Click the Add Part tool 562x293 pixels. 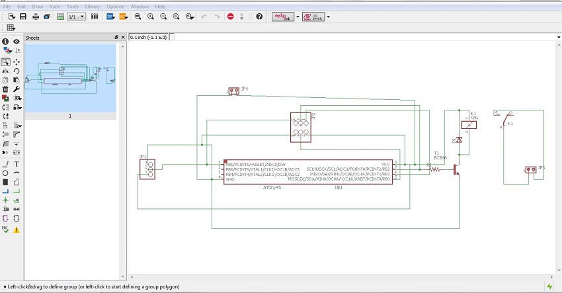pyautogui.click(x=5, y=98)
